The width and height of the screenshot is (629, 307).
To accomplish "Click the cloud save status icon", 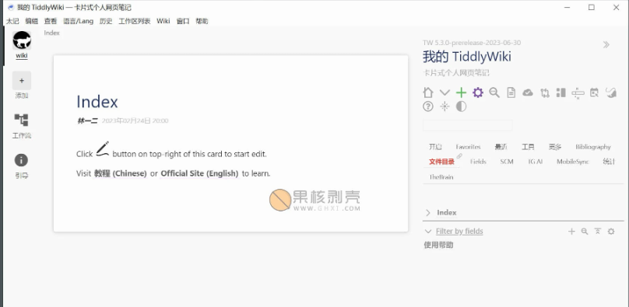I will click(528, 92).
